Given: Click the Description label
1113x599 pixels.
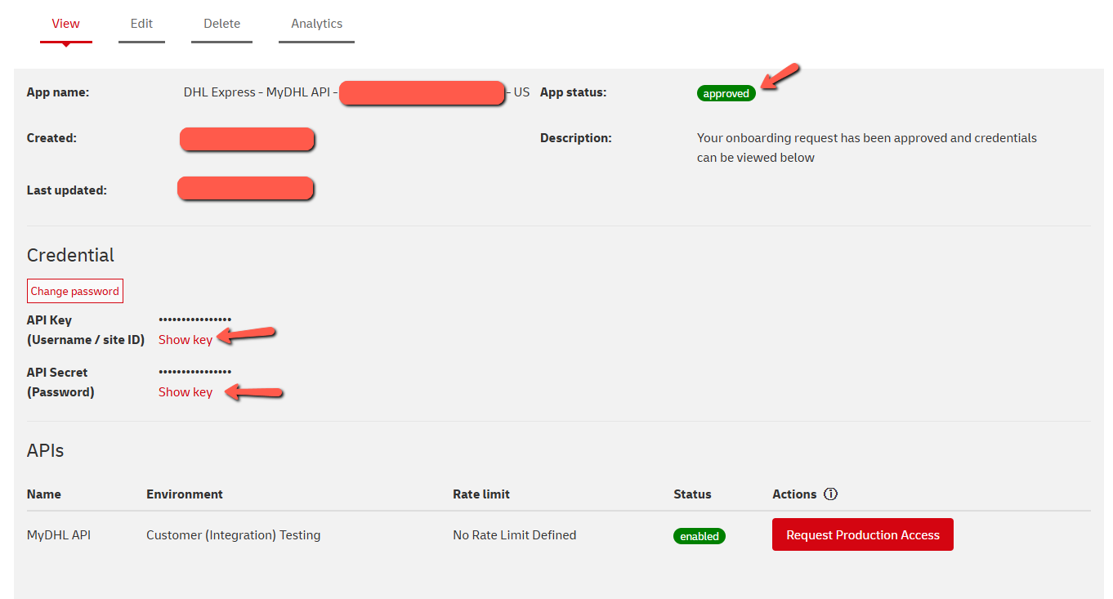Looking at the screenshot, I should [x=576, y=138].
